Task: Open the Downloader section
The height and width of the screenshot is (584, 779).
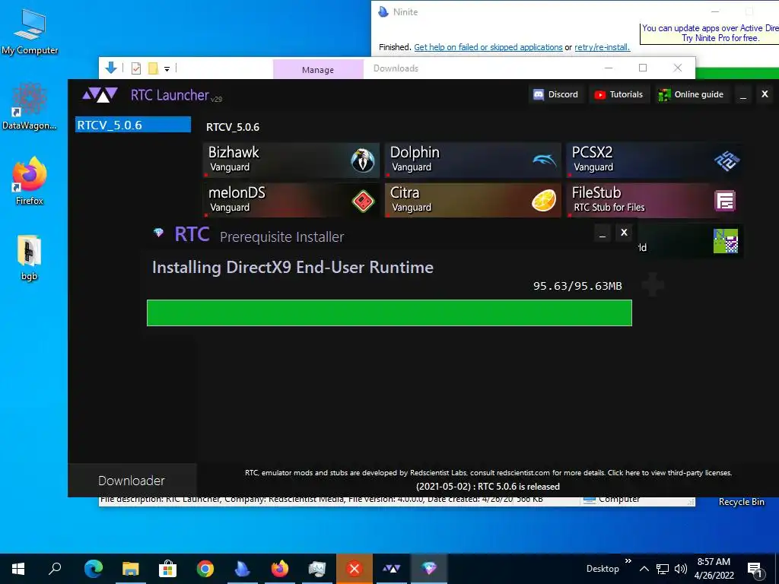Action: (132, 481)
